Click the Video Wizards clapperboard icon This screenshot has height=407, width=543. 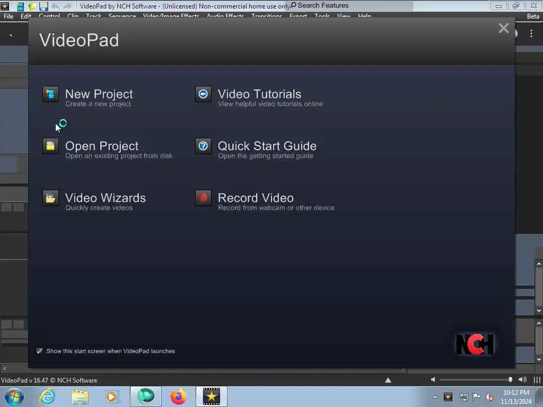click(50, 198)
